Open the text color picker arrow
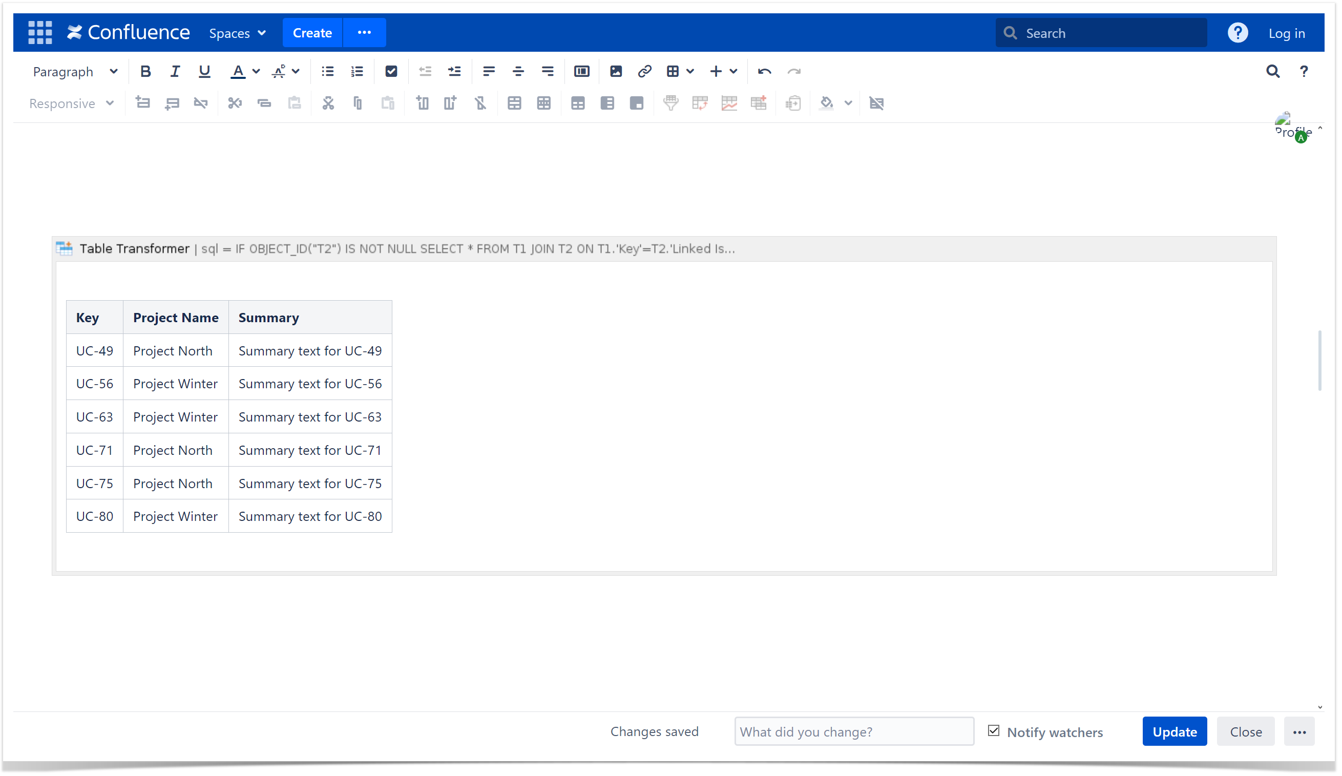1342x776 pixels. (256, 71)
